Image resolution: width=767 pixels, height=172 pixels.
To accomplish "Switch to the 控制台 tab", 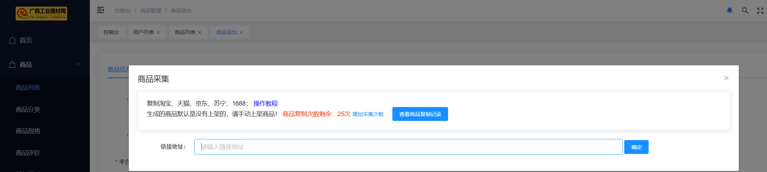I will (x=111, y=32).
